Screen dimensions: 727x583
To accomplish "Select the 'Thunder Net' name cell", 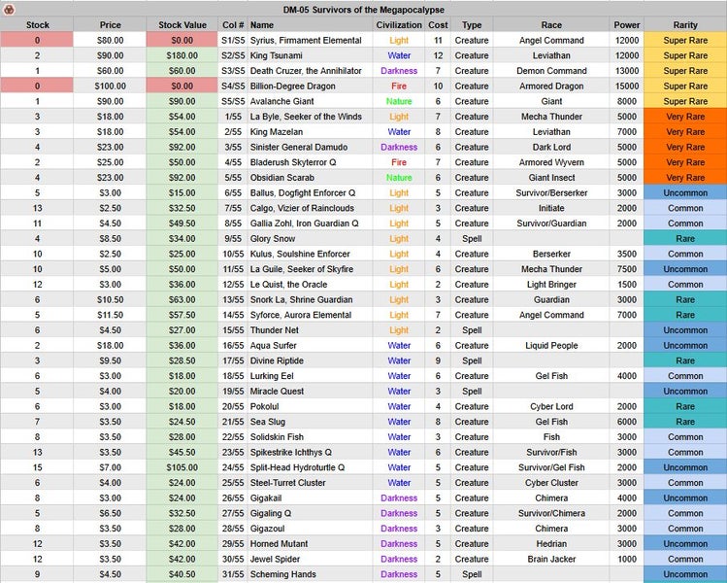I will [311, 330].
